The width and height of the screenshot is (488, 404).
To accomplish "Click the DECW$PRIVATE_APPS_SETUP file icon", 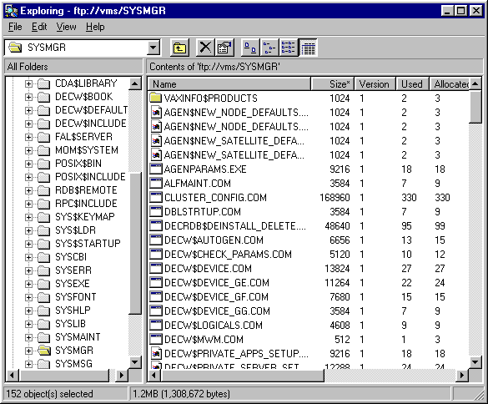I will tap(156, 354).
